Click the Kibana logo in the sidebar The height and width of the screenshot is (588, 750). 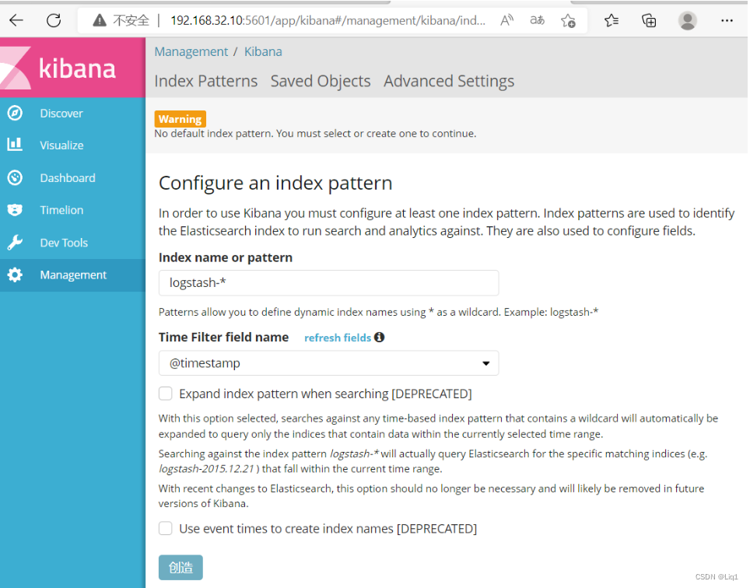tap(72, 68)
